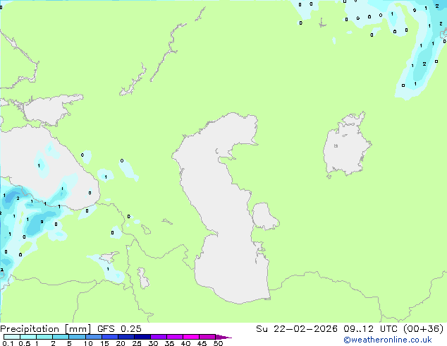Select the Precipitation [mm] title text
The image size is (447, 346).
(45, 329)
